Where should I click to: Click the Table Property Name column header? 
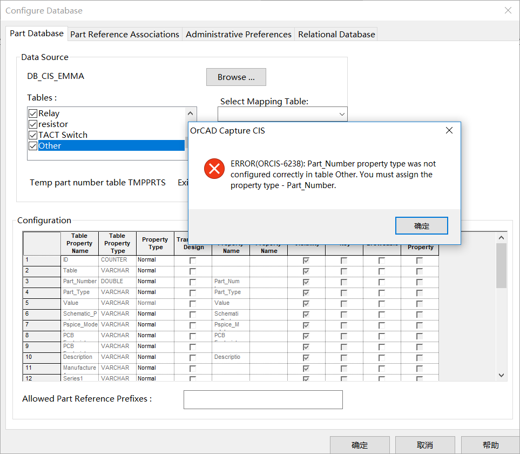tap(79, 243)
